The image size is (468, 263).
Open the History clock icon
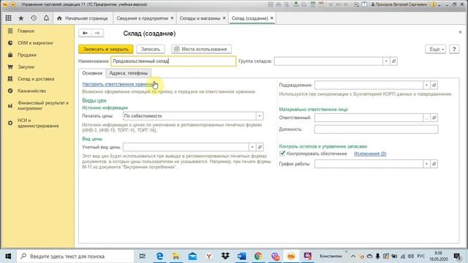click(34, 18)
